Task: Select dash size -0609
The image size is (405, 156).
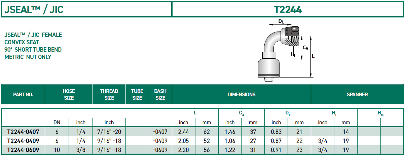Action: (x=160, y=150)
